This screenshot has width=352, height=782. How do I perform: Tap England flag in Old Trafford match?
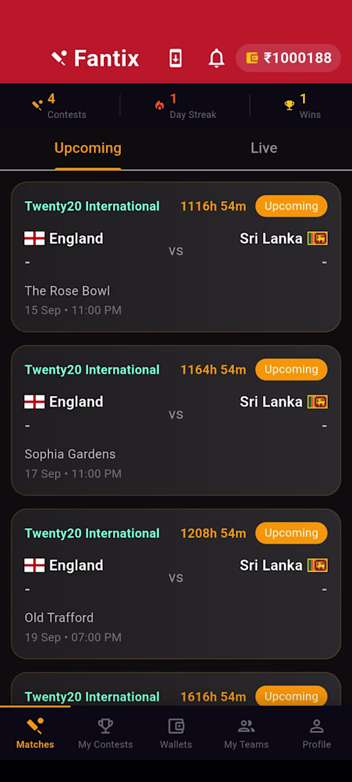[x=34, y=566]
